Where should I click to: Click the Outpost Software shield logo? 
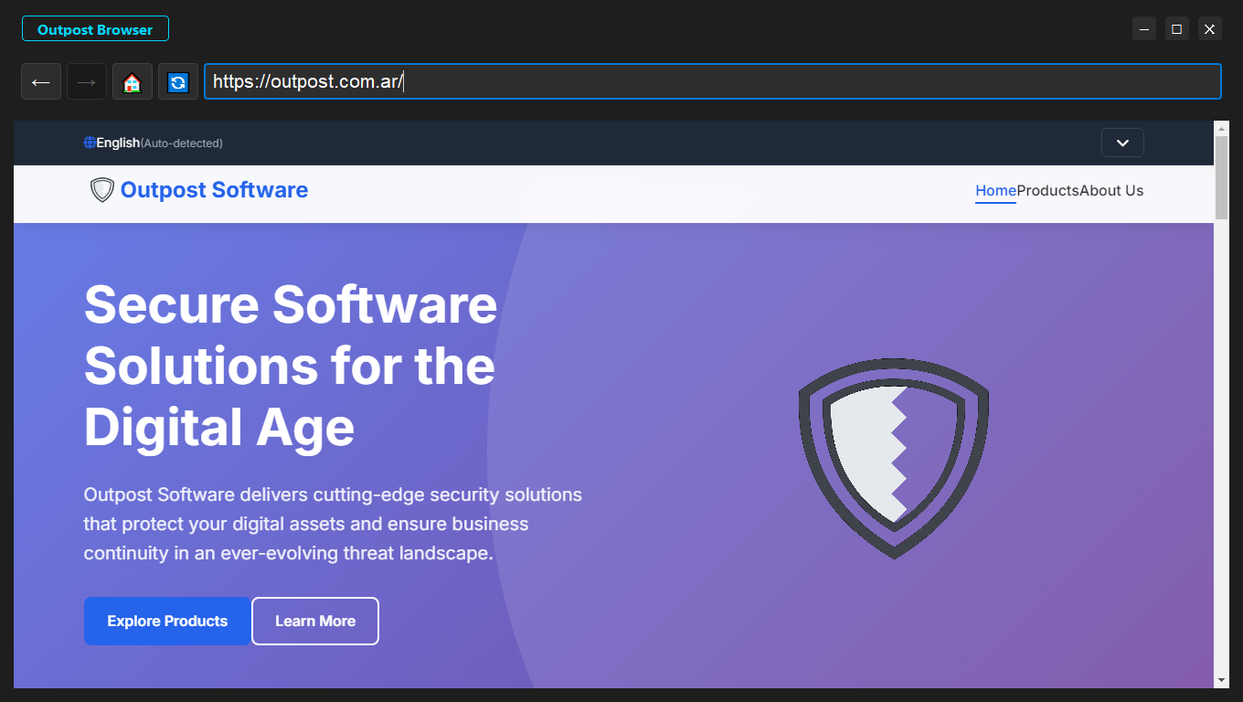(101, 189)
